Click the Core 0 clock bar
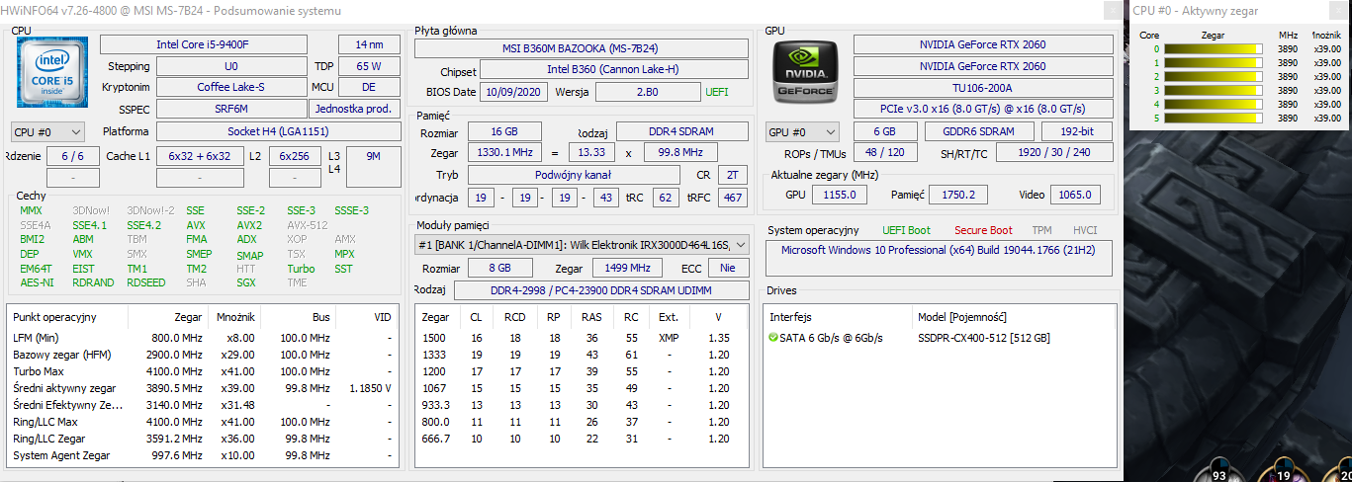This screenshot has width=1352, height=482. (1214, 48)
